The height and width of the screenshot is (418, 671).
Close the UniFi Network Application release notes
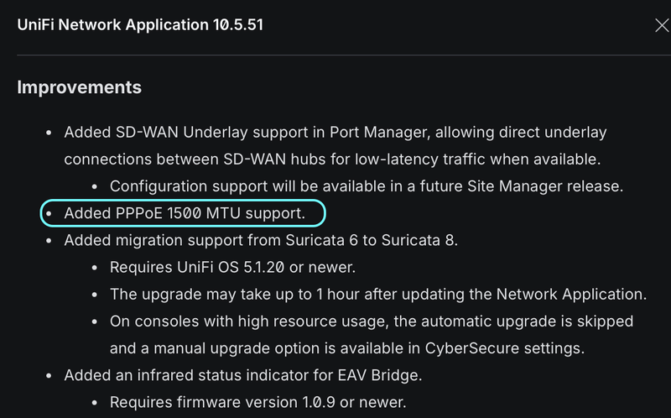click(x=662, y=26)
